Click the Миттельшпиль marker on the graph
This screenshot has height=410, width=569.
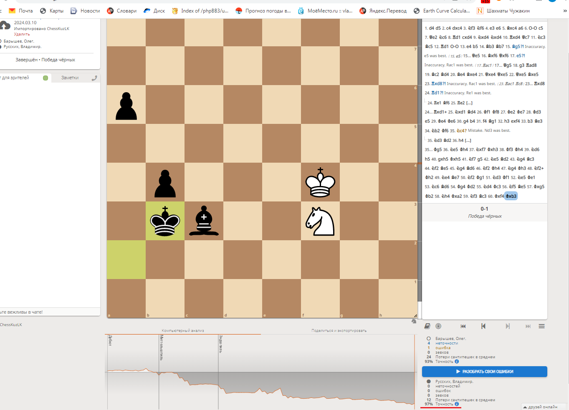coord(161,347)
